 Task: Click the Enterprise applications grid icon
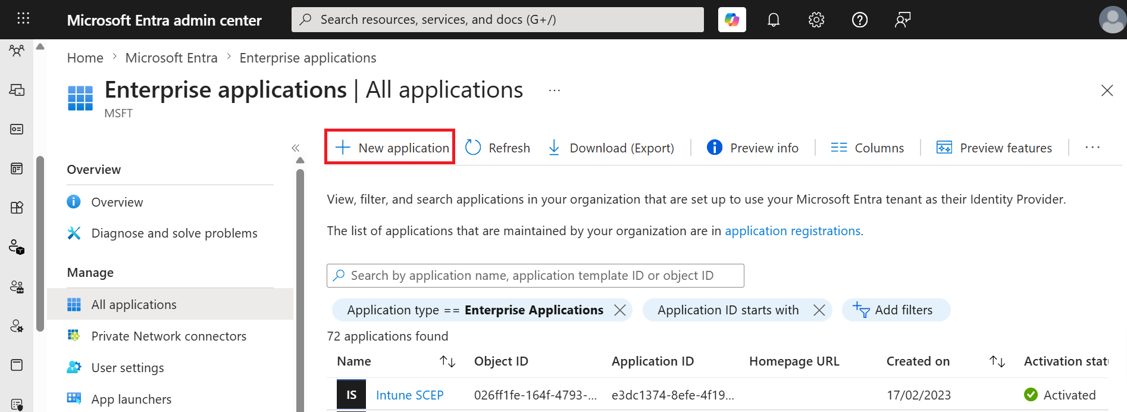tap(80, 98)
